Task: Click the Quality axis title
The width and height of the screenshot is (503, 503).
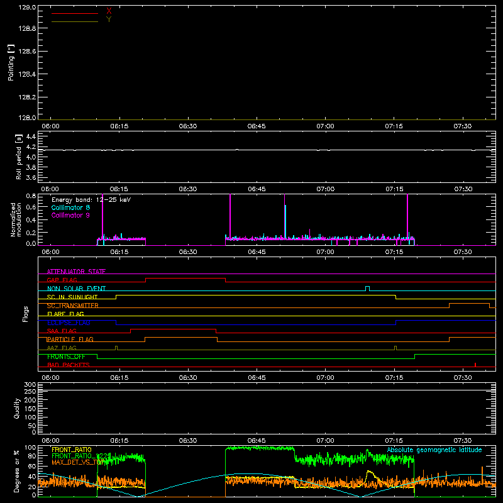Action: pos(17,408)
